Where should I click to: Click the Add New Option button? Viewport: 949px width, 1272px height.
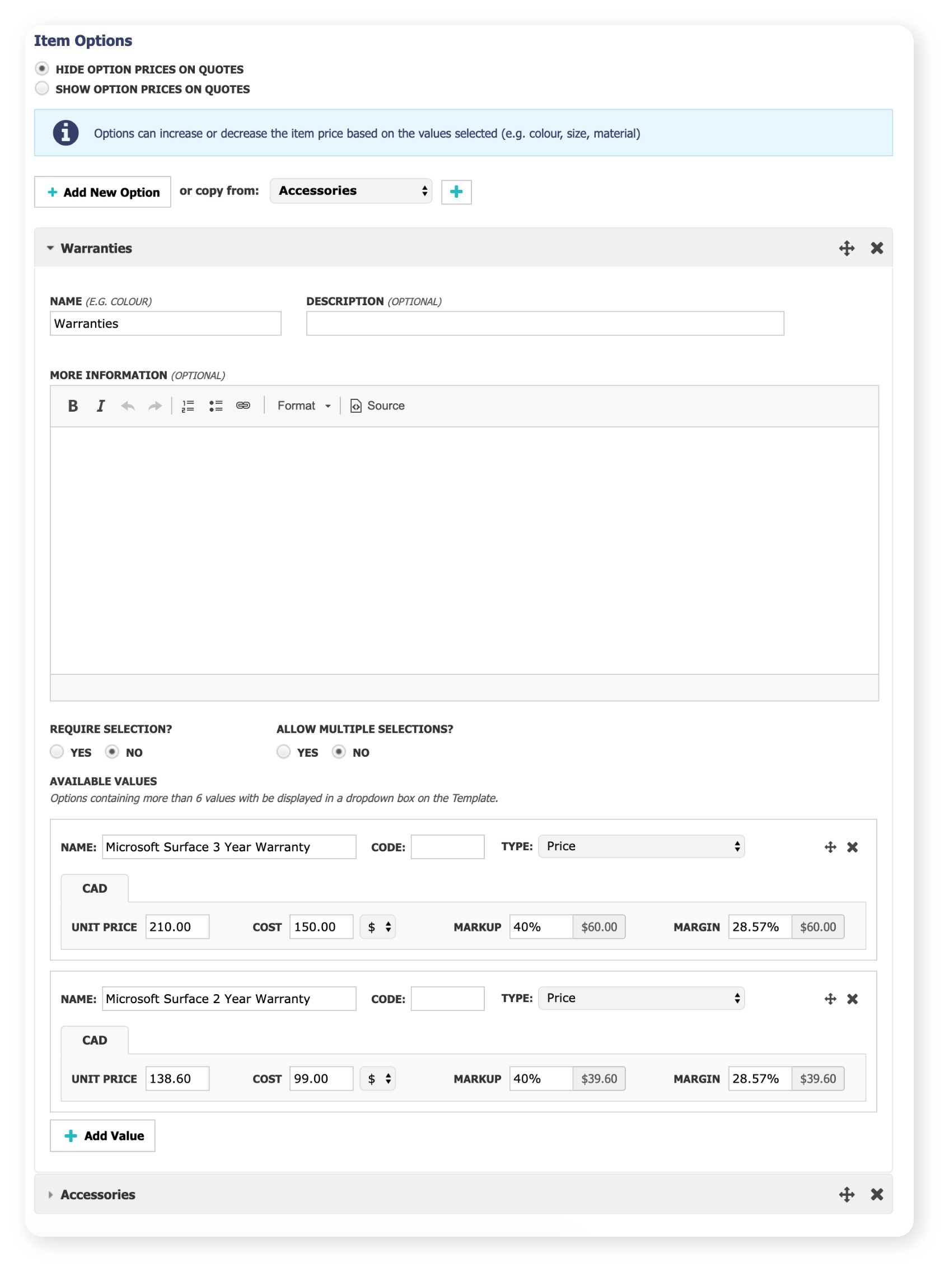(x=103, y=192)
